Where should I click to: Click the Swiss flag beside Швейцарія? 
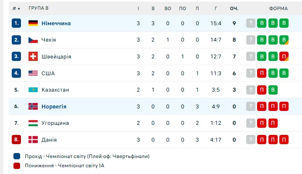pyautogui.click(x=33, y=56)
